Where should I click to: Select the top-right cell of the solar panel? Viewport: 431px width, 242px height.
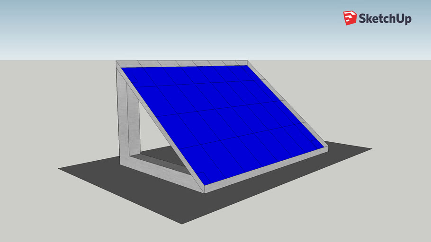coord(246,72)
